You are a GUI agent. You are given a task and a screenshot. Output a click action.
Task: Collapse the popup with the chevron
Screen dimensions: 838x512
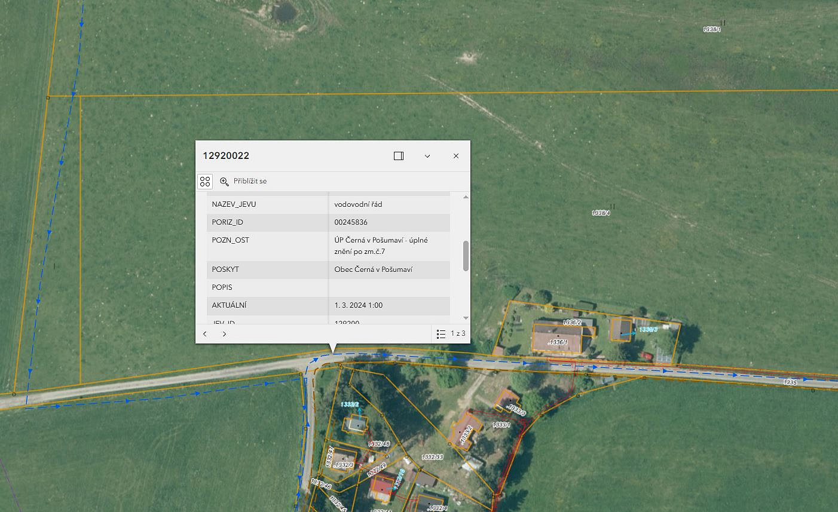[x=427, y=156]
